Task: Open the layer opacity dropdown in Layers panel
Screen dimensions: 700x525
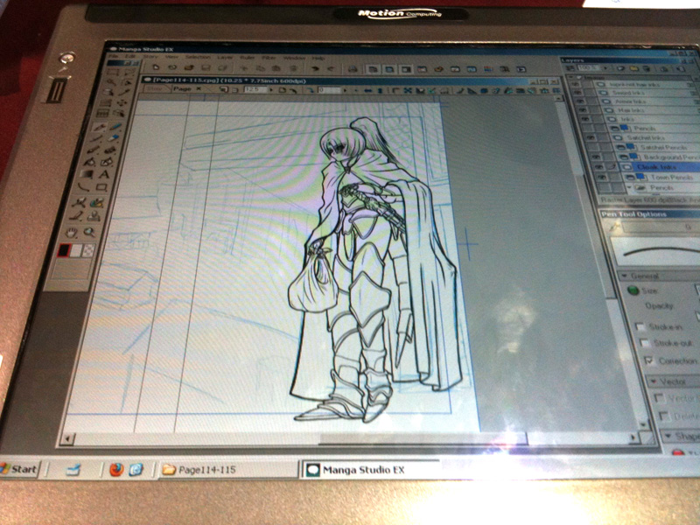Action: [x=605, y=68]
